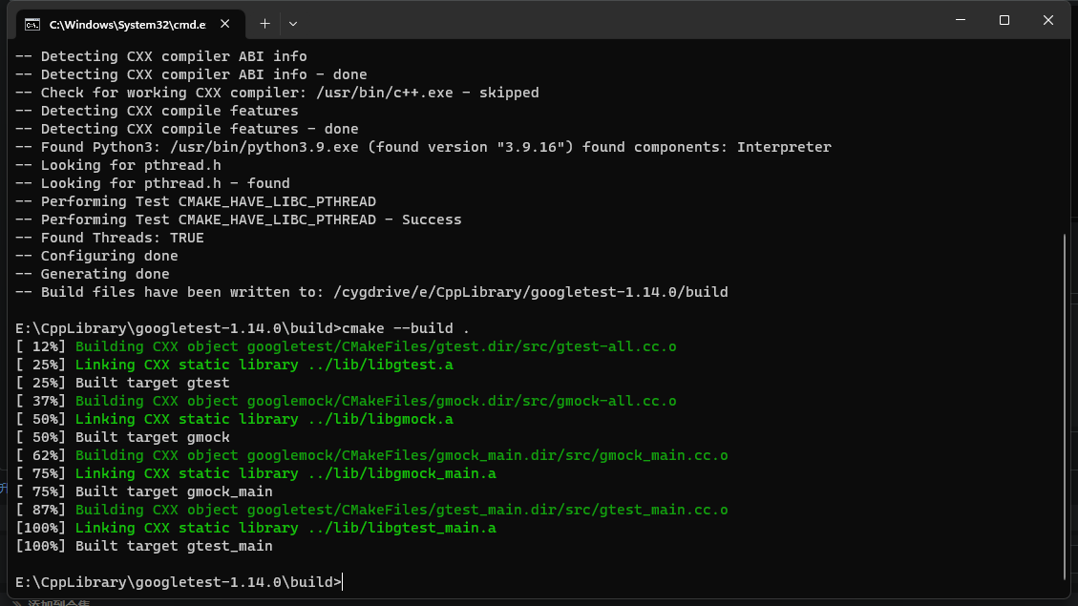Screen dimensions: 1078x606
Task: Close the terminal window
Action: tap(1048, 20)
